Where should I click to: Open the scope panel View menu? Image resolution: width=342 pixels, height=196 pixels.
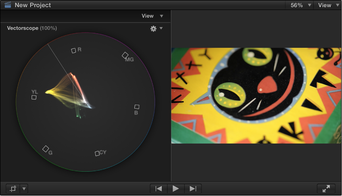[x=152, y=16]
